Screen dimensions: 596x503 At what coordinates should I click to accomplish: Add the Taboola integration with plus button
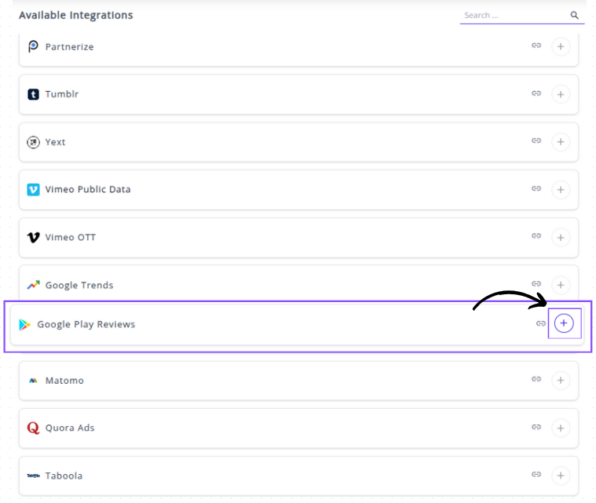560,476
